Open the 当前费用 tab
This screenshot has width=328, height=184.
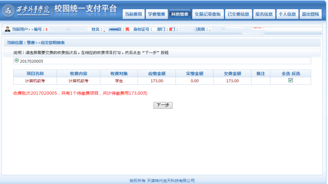point(134,14)
